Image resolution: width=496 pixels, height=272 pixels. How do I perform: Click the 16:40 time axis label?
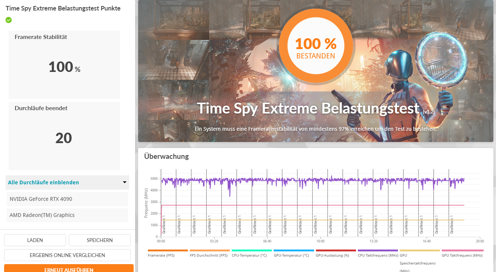tap(426, 241)
